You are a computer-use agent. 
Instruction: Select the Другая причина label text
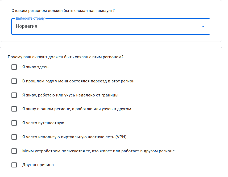[x=38, y=165]
